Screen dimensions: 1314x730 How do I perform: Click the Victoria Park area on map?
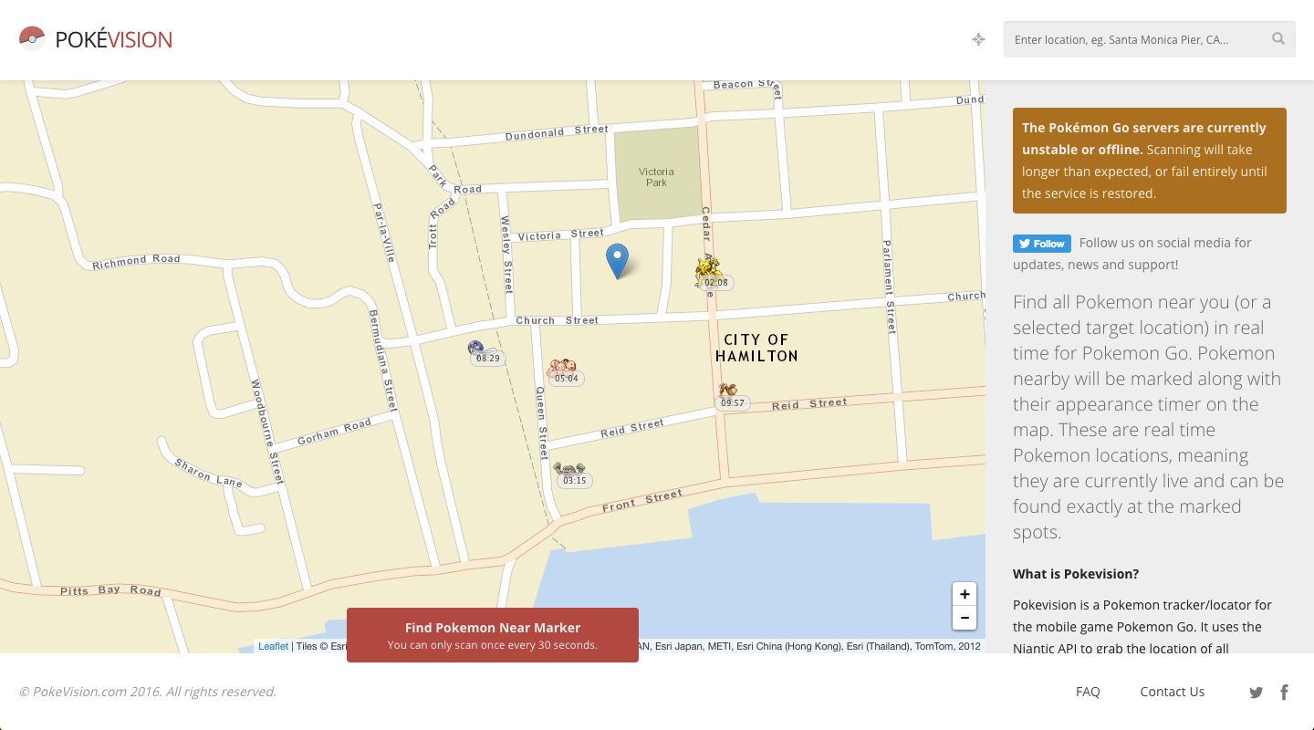click(x=656, y=176)
